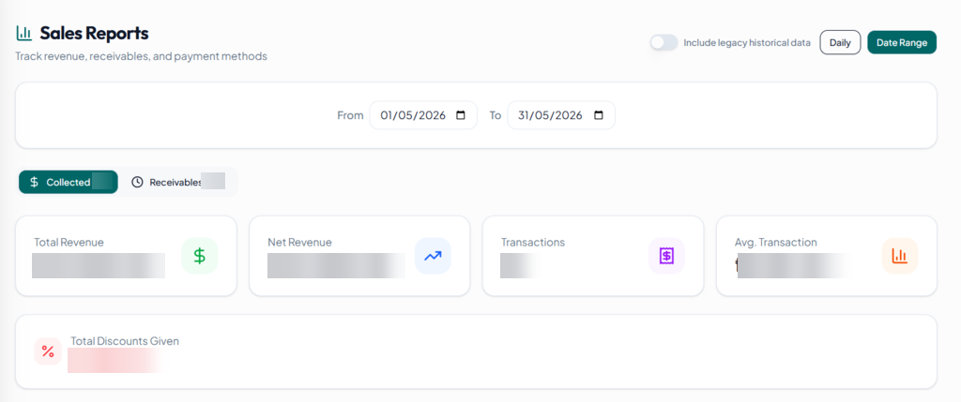The width and height of the screenshot is (961, 402).
Task: Click the dollar icon on Collected tab
Action: (35, 183)
